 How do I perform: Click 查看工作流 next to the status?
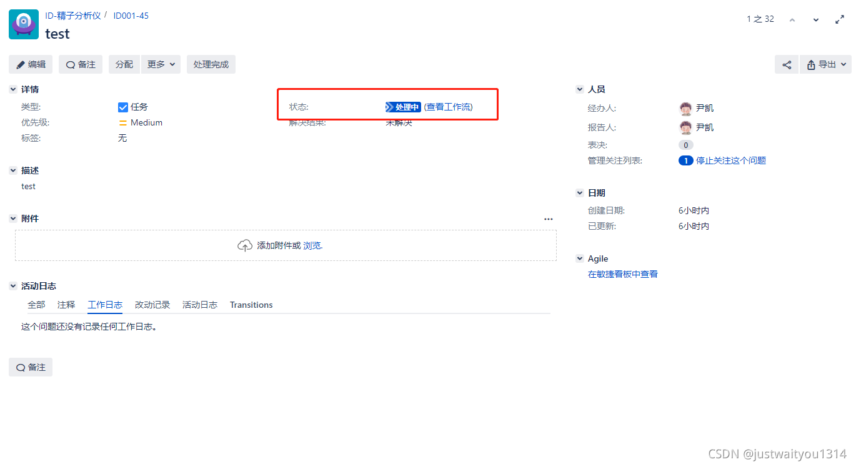click(448, 107)
